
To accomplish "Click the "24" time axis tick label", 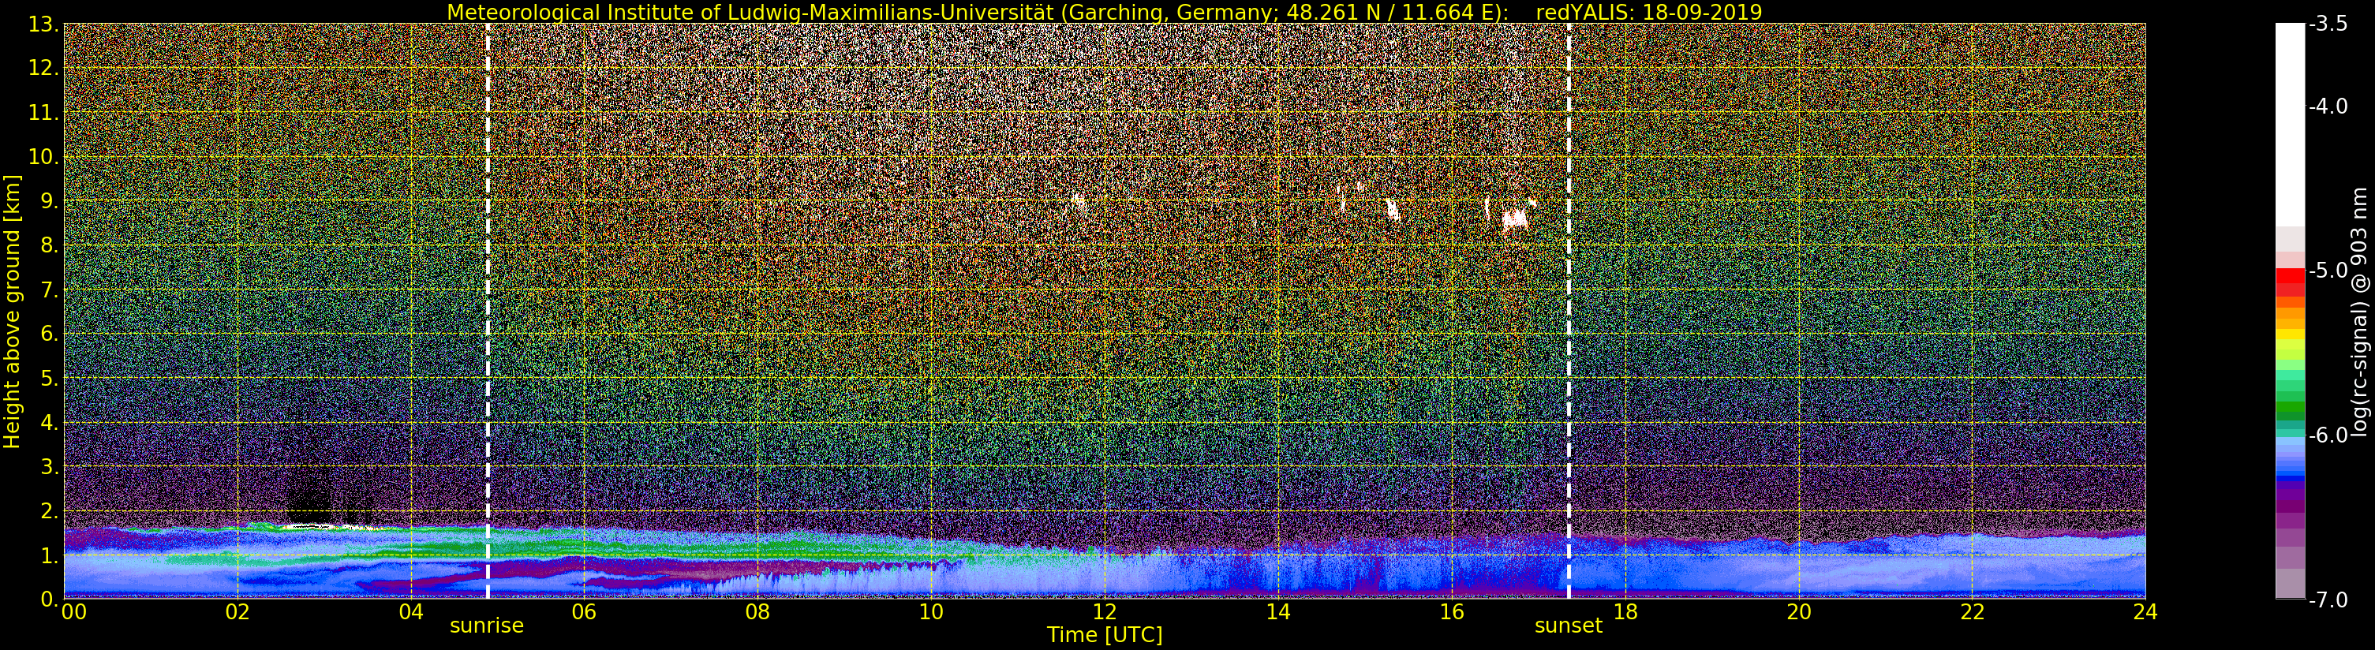I will coord(2145,612).
